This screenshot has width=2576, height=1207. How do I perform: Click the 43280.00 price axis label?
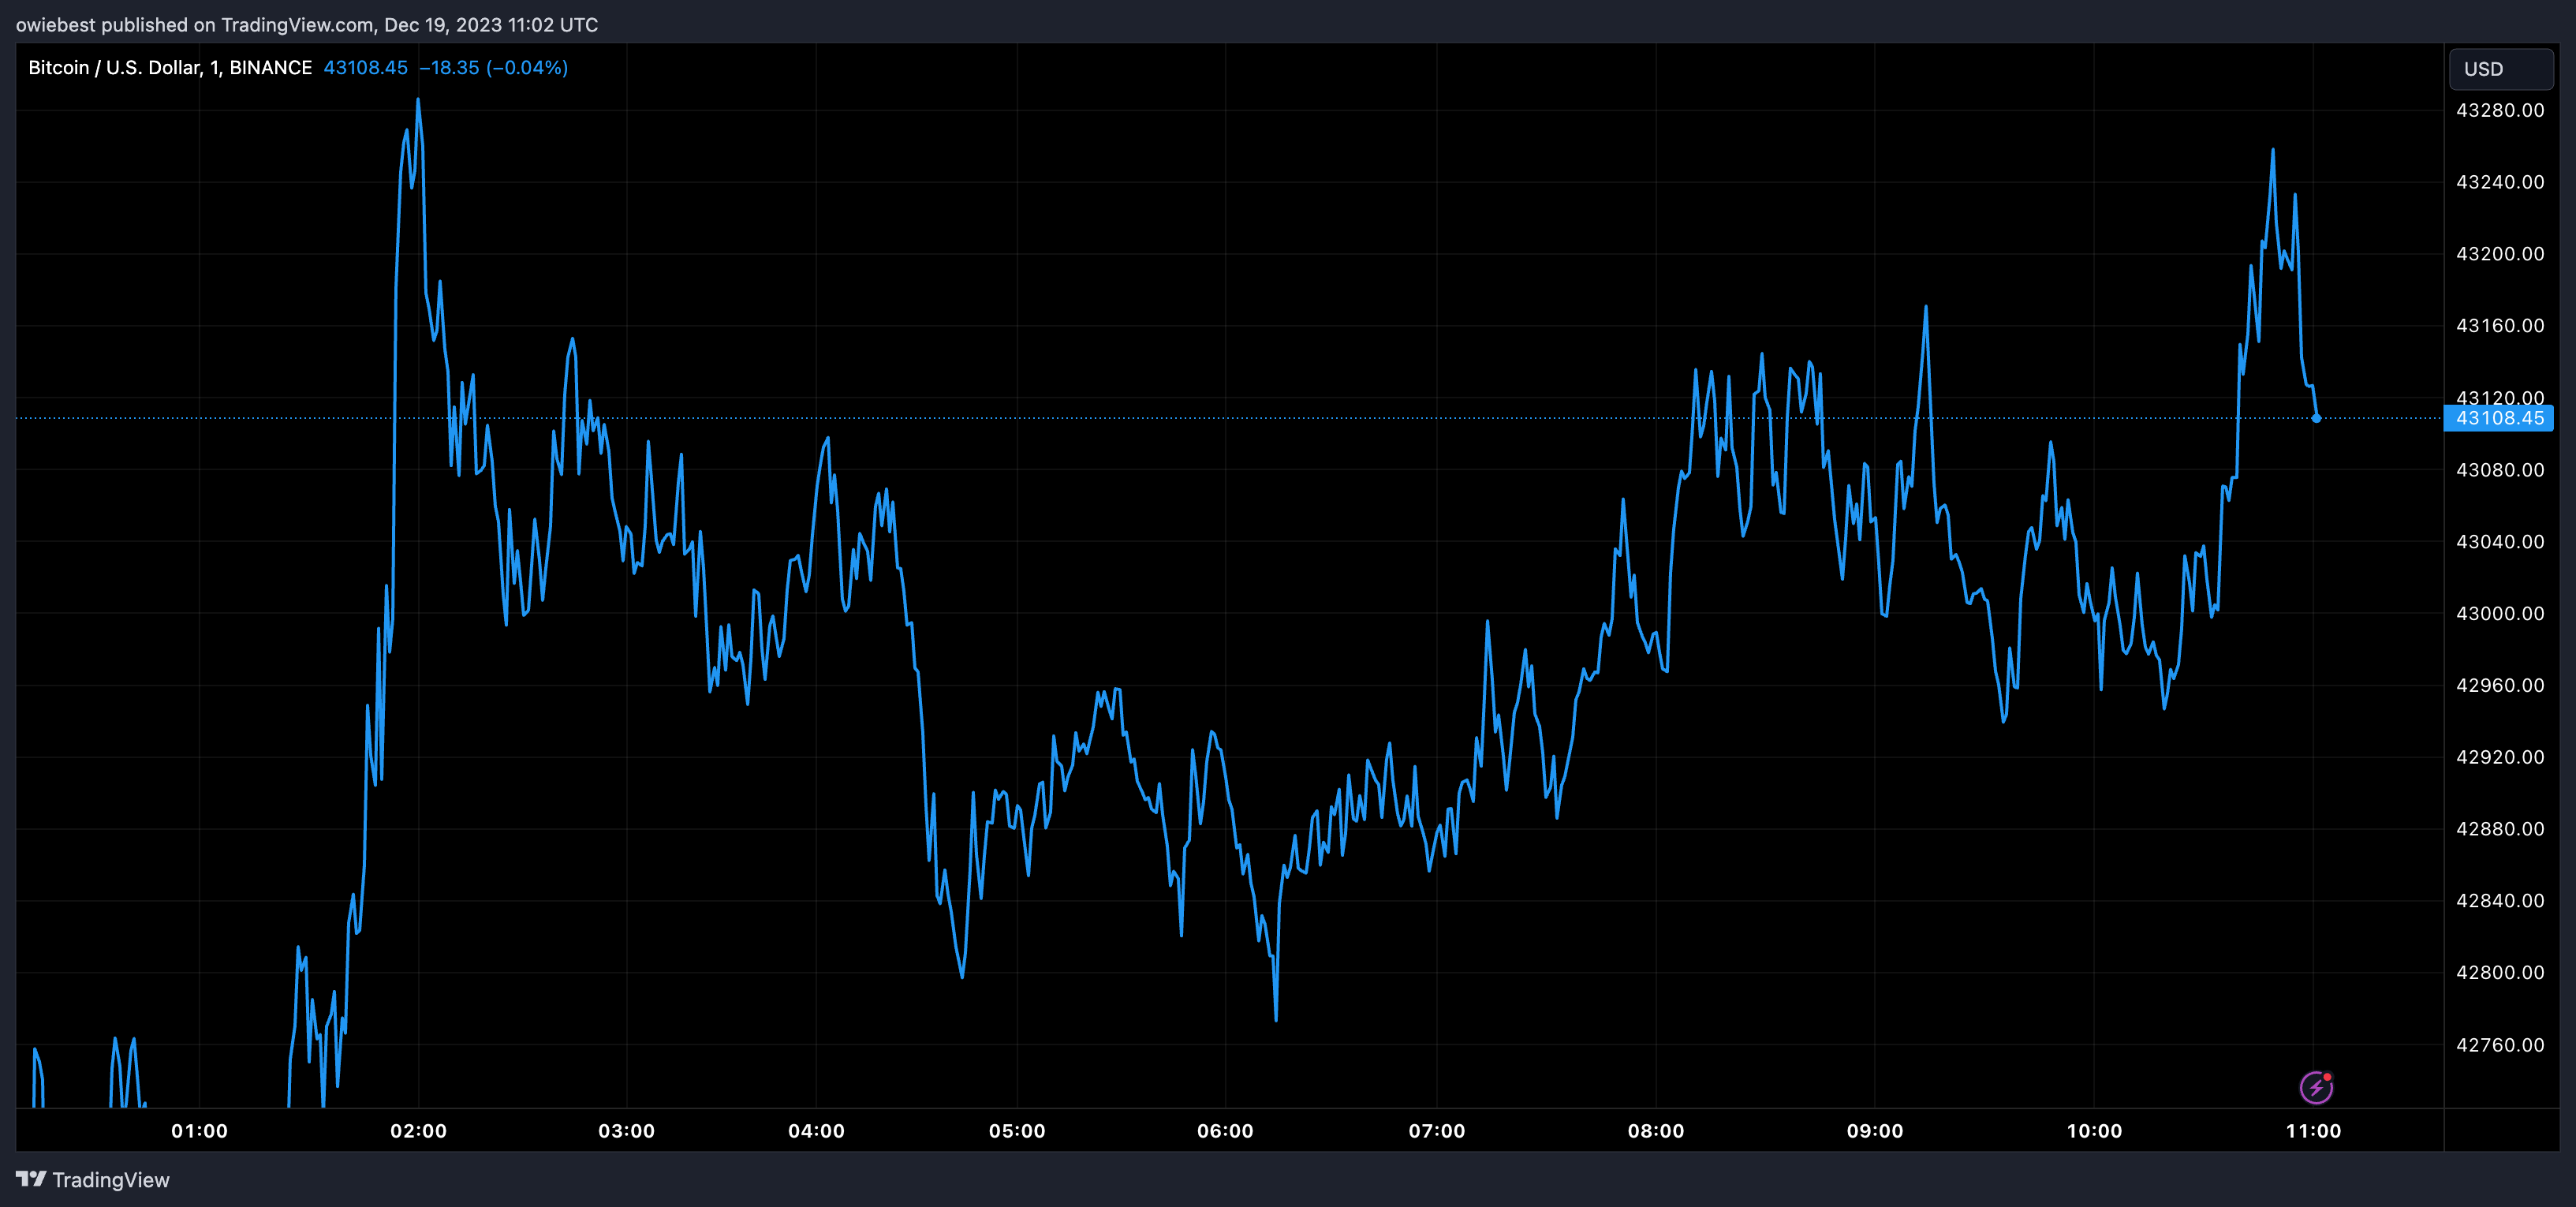click(2500, 110)
